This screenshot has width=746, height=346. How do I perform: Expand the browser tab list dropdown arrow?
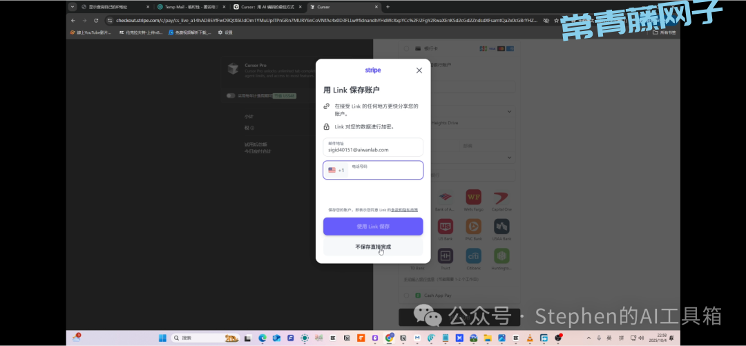tap(73, 7)
